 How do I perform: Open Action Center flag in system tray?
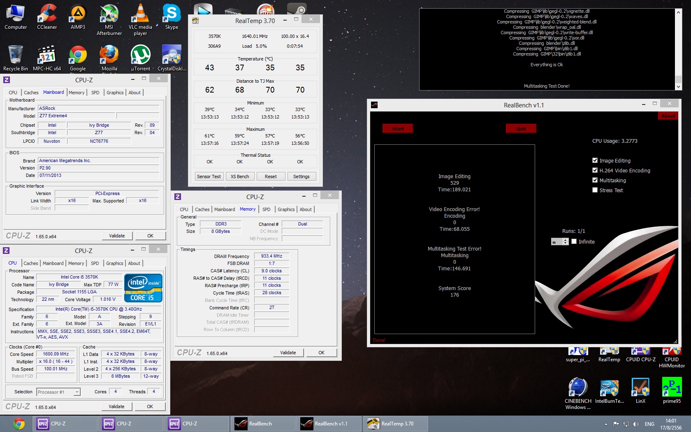(616, 424)
